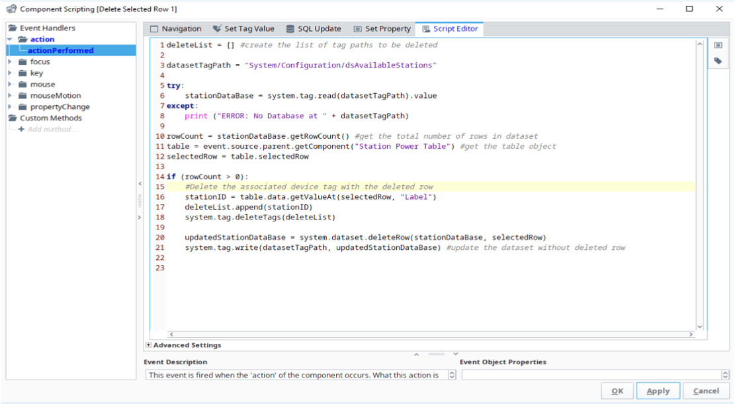This screenshot has height=404, width=735.
Task: Click the 'selectedRow = table.selectedRow' line
Action: click(238, 157)
